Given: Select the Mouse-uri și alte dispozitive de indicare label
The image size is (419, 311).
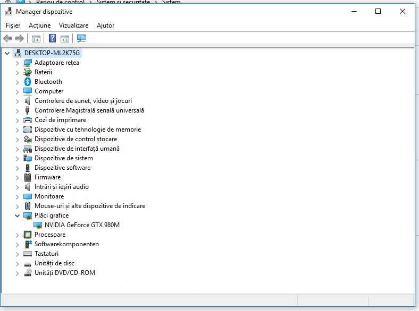Looking at the screenshot, I should pos(90,206).
